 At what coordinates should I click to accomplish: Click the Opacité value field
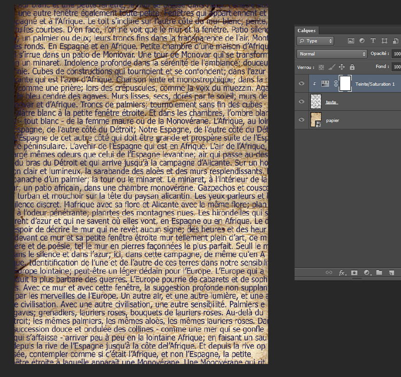396,54
